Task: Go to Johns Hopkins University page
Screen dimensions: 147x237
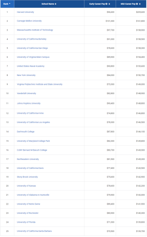Action: (29, 103)
